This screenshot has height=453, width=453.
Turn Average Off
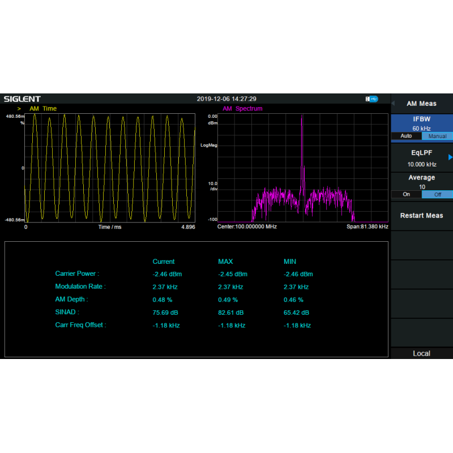point(437,194)
